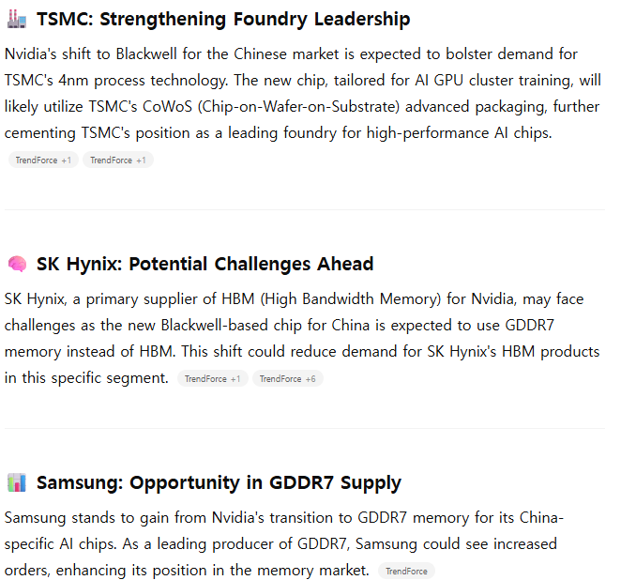This screenshot has height=580, width=636.
Task: Select the 'Samsung: Opportunity in GDDR7 Supply' heading
Action: point(219,482)
